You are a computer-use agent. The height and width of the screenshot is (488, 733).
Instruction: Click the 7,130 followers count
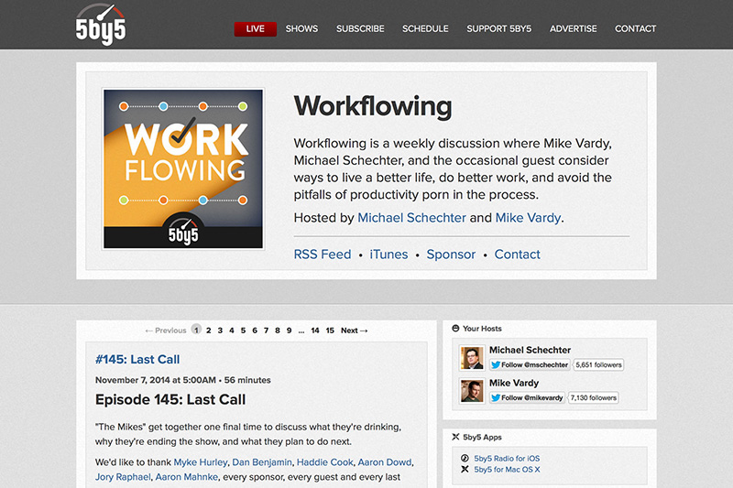click(x=593, y=398)
